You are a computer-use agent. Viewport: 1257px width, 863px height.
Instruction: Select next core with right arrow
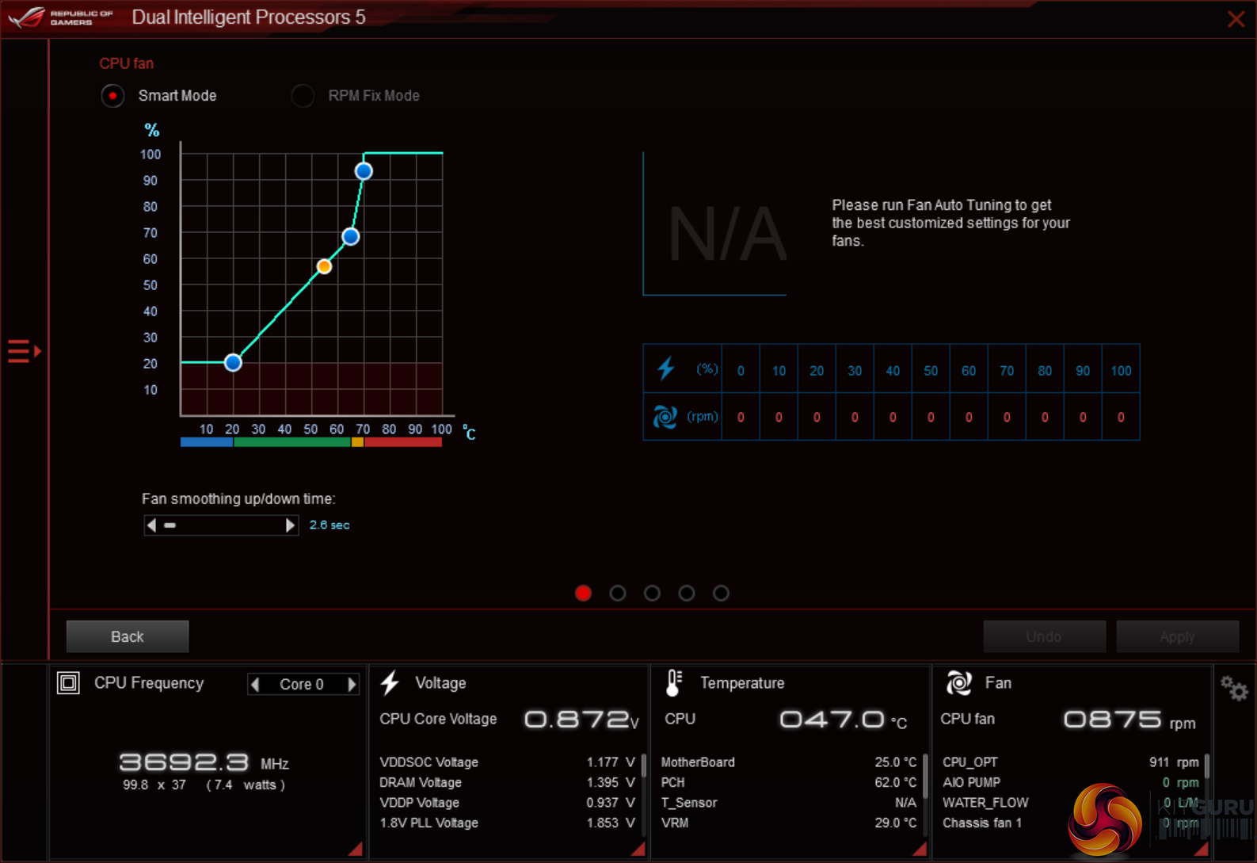pyautogui.click(x=352, y=684)
